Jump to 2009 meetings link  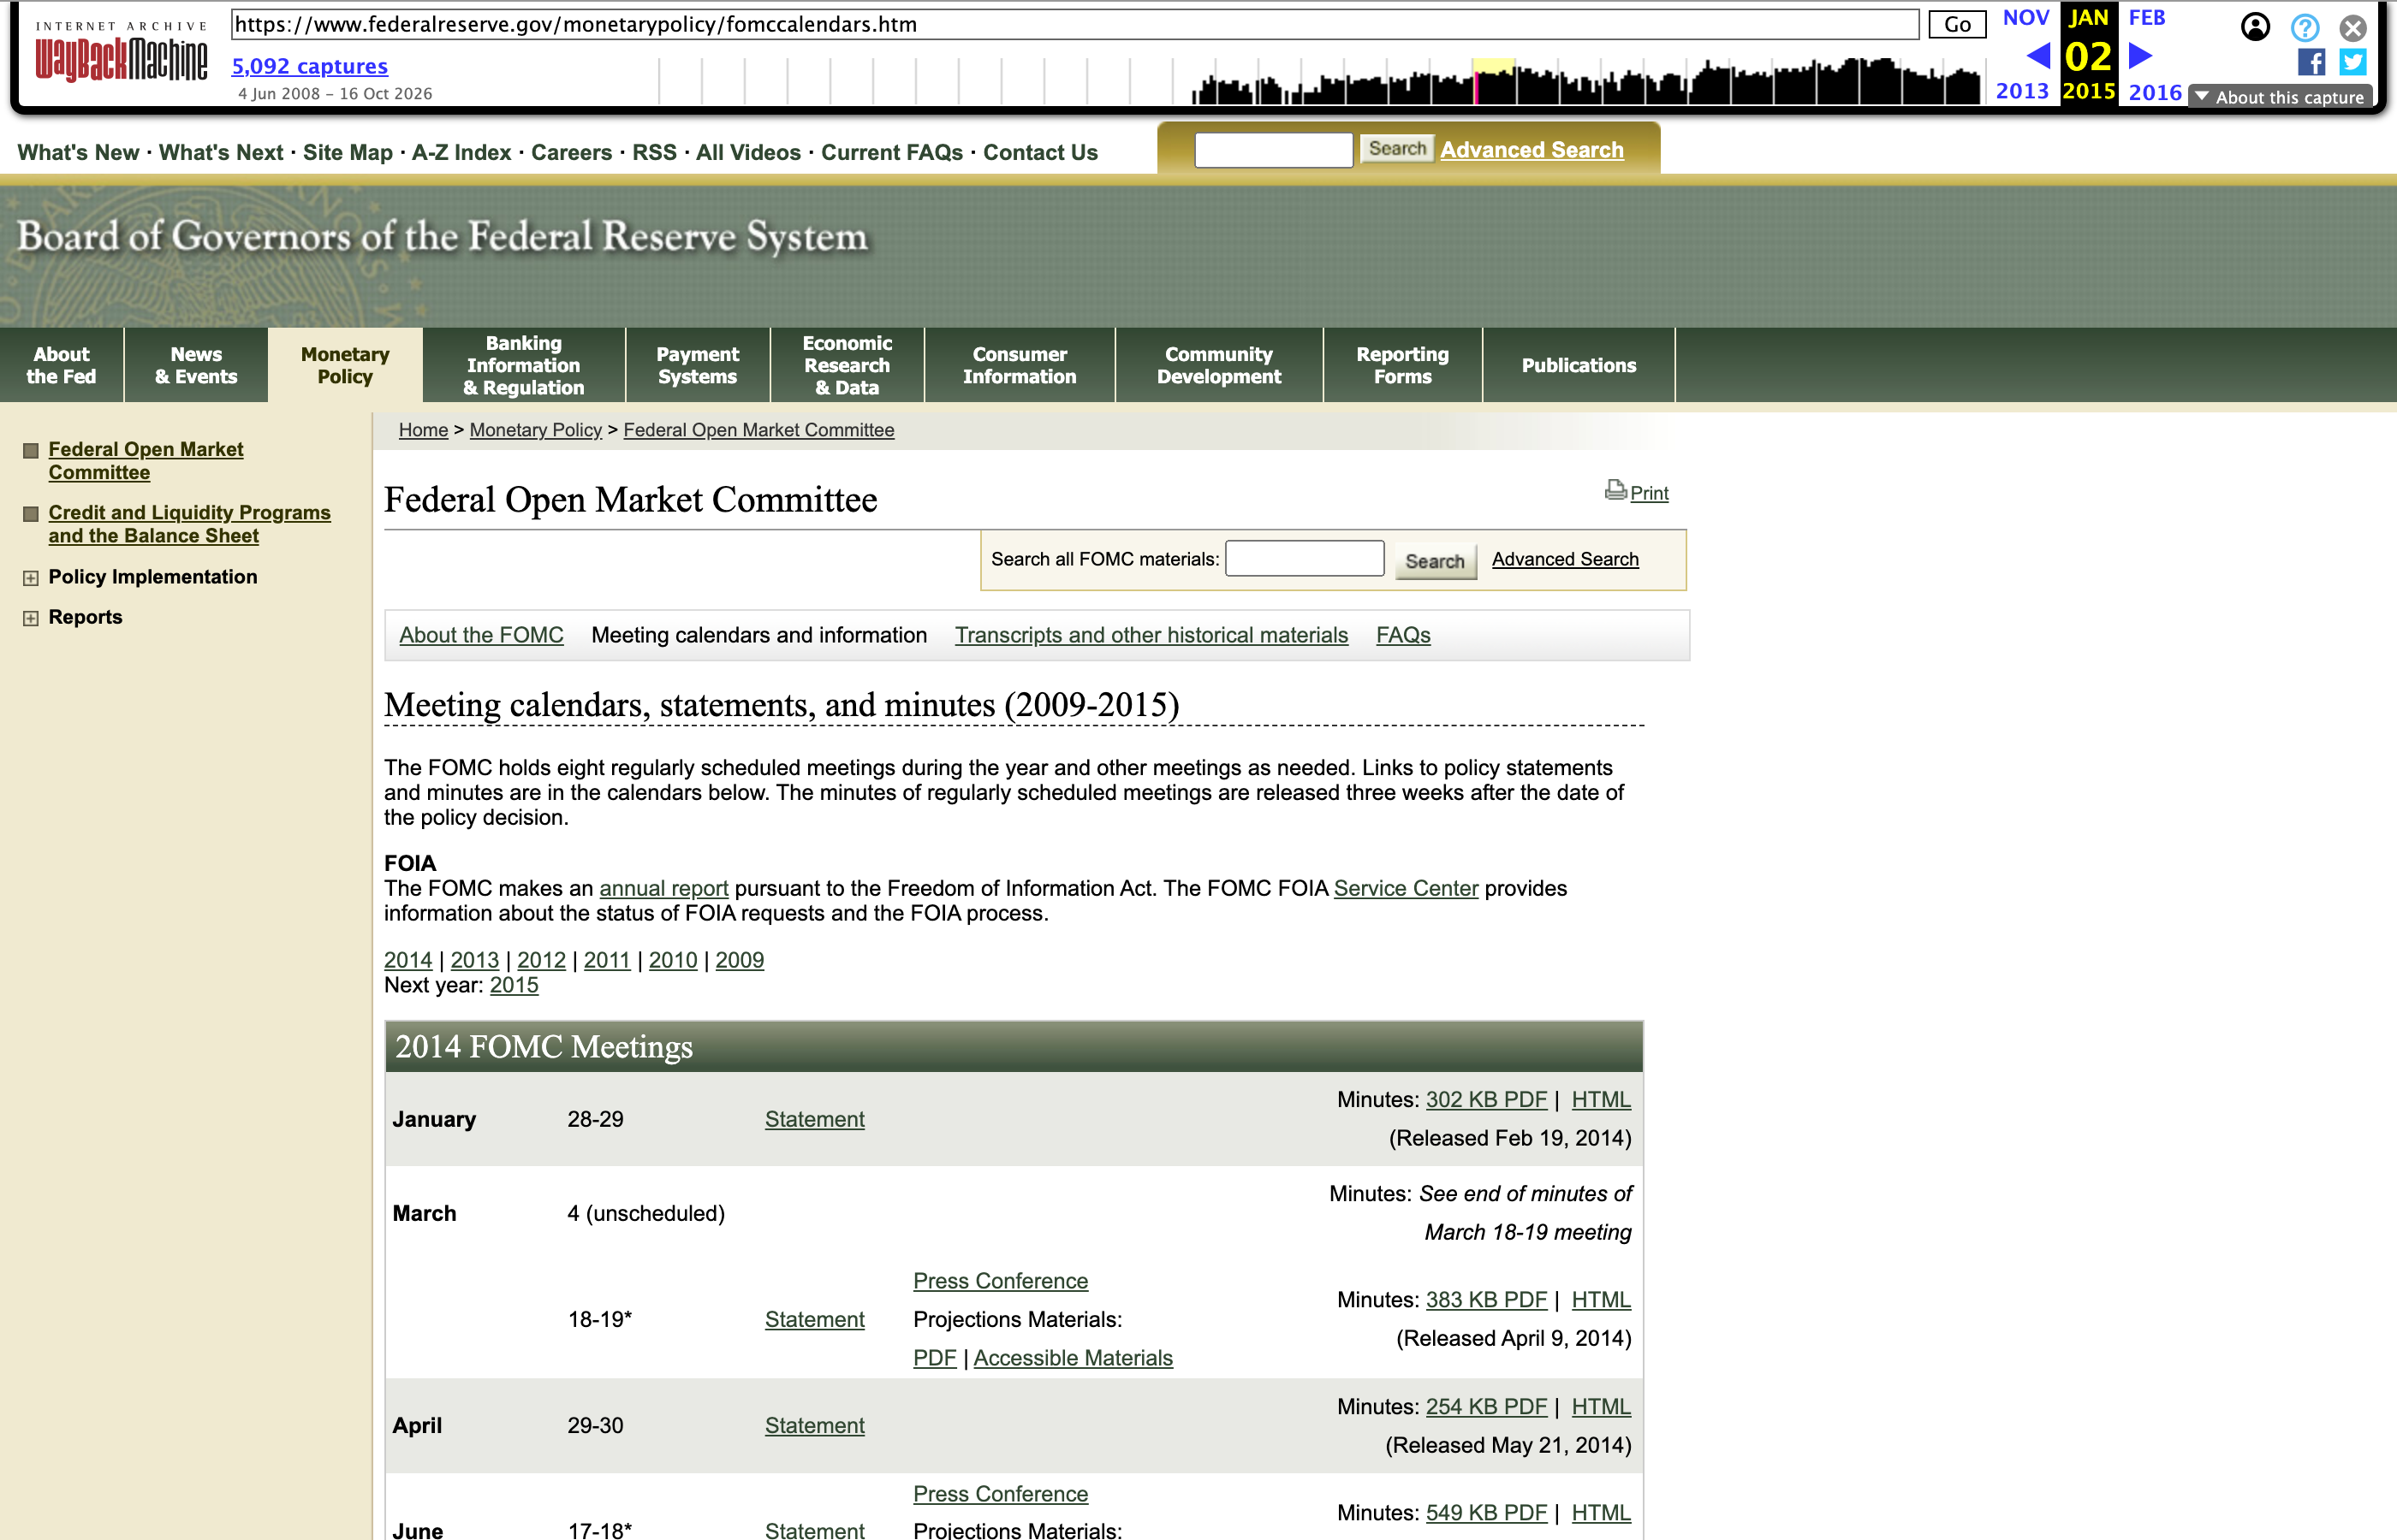[x=740, y=960]
